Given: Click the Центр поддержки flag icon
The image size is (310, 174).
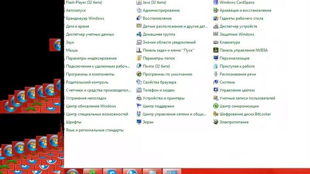Looking at the screenshot, I should 139,106.
